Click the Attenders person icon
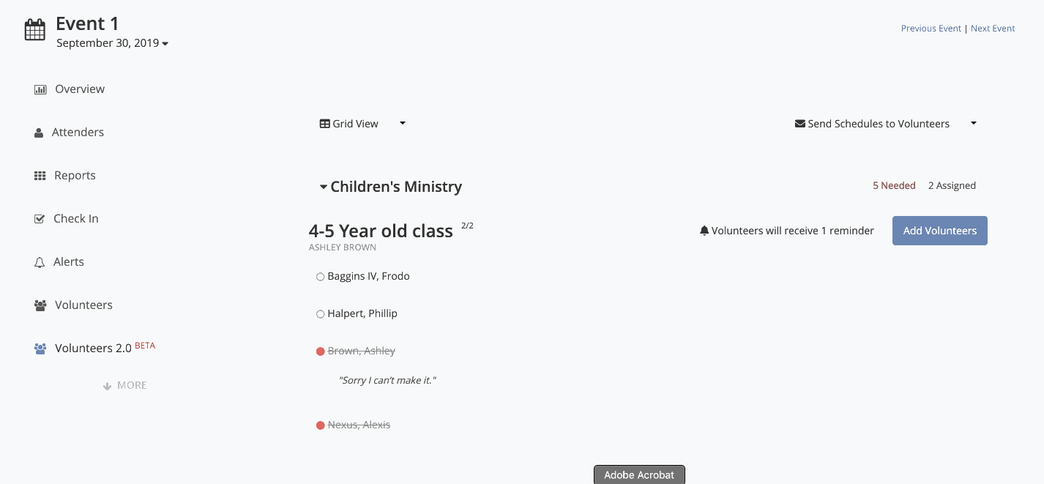This screenshot has width=1044, height=484. [x=39, y=133]
